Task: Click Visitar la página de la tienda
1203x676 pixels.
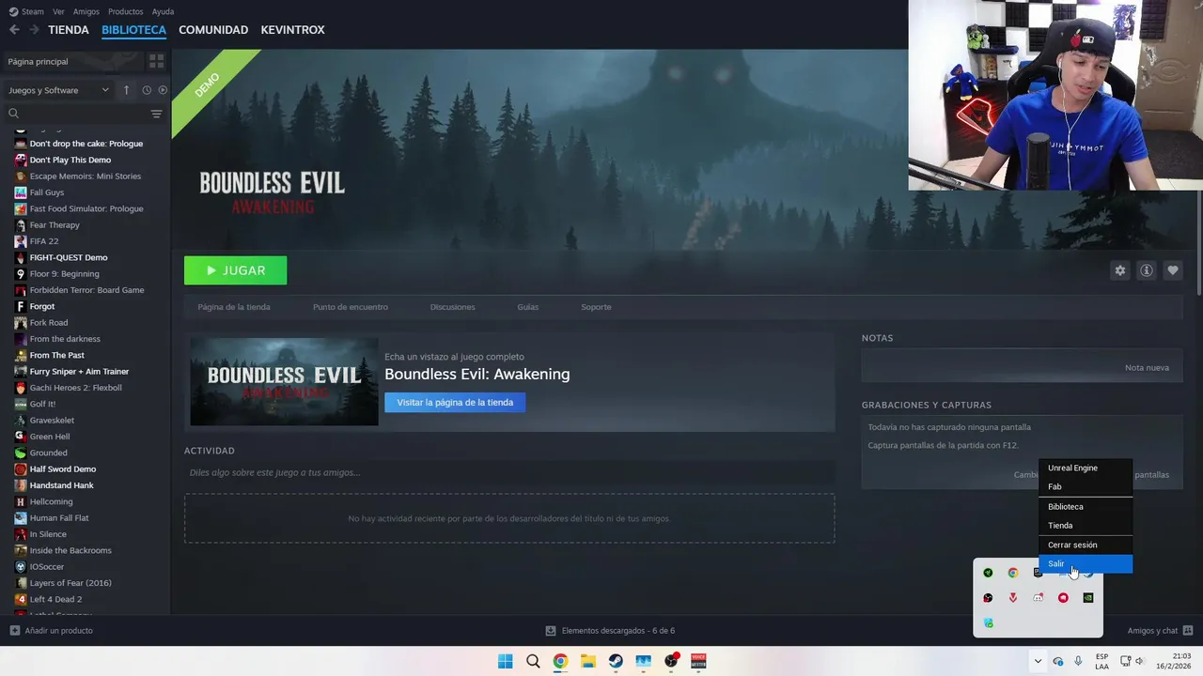Action: 455,402
